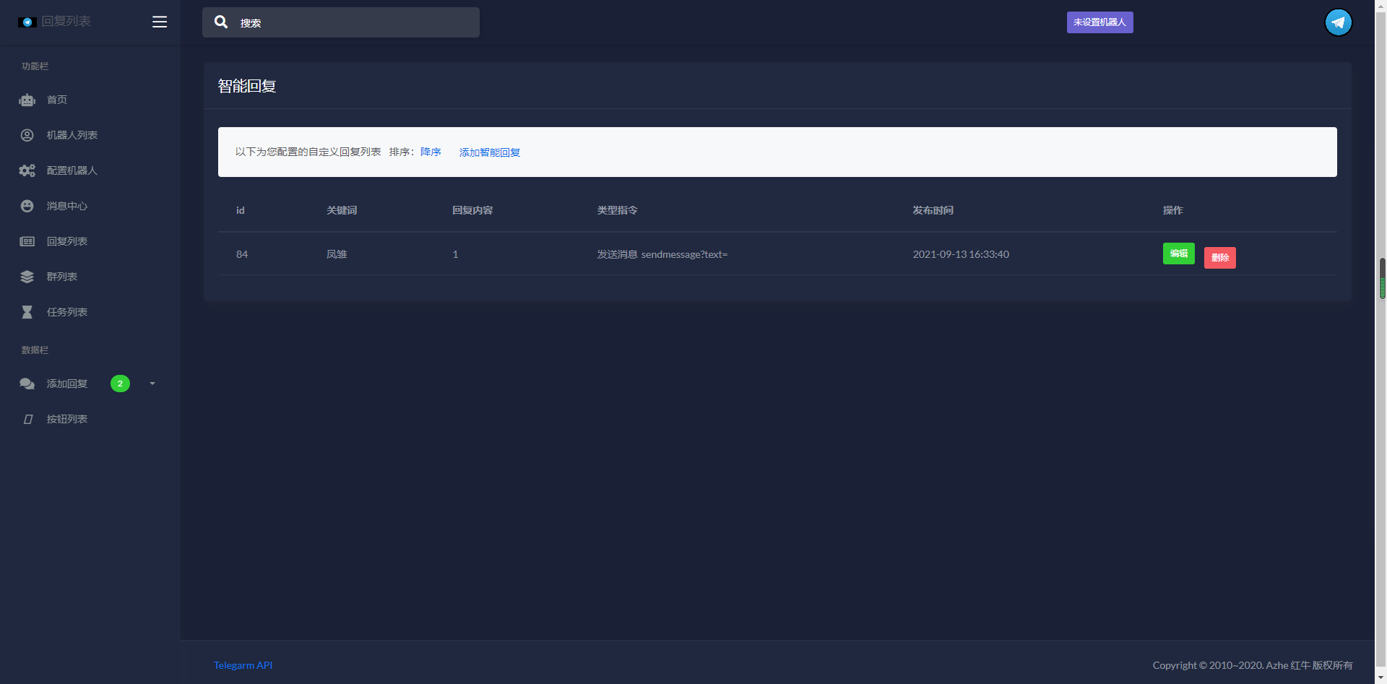Click the icon next to 按钮列表
1387x684 pixels.
click(x=28, y=419)
